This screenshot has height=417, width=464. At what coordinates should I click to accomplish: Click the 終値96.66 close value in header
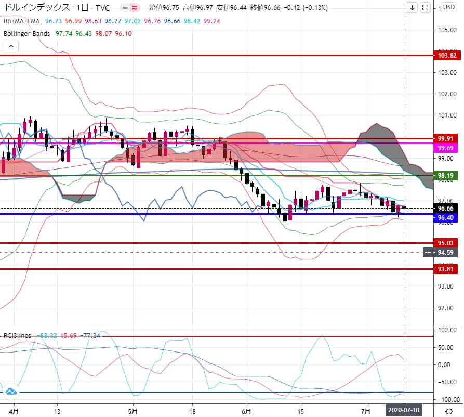tap(265, 8)
